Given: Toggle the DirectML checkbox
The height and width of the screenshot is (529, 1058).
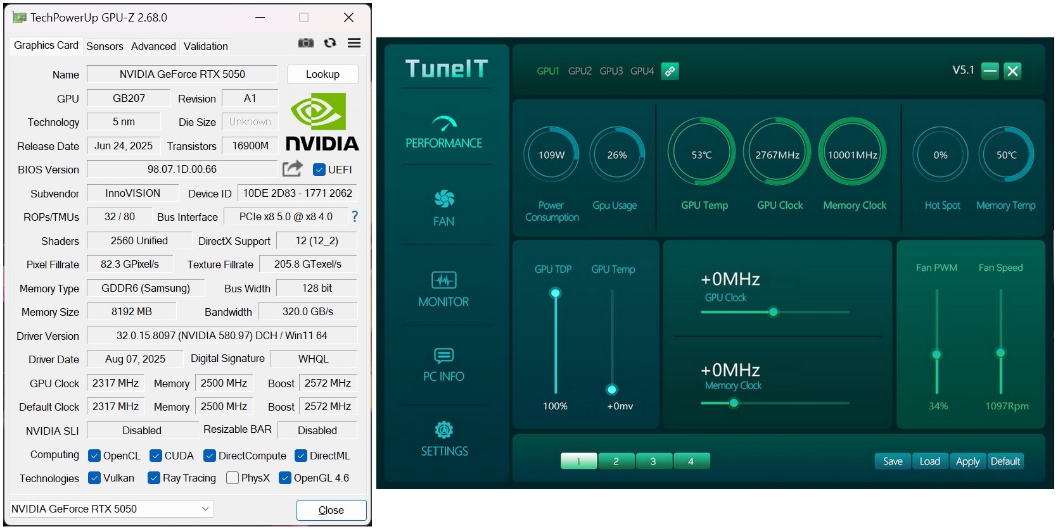Looking at the screenshot, I should [301, 456].
